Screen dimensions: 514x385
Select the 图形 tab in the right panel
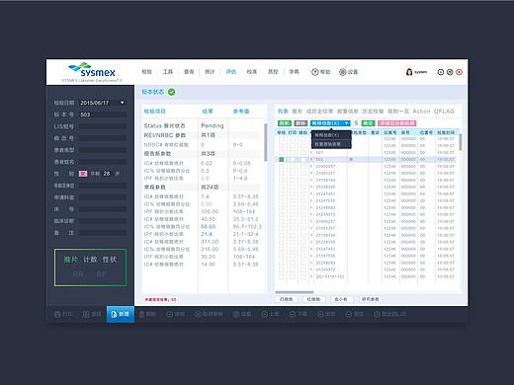pos(298,112)
